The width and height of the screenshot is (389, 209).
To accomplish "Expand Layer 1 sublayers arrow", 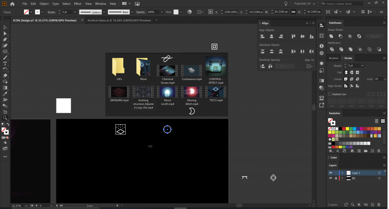I will click(342, 172).
